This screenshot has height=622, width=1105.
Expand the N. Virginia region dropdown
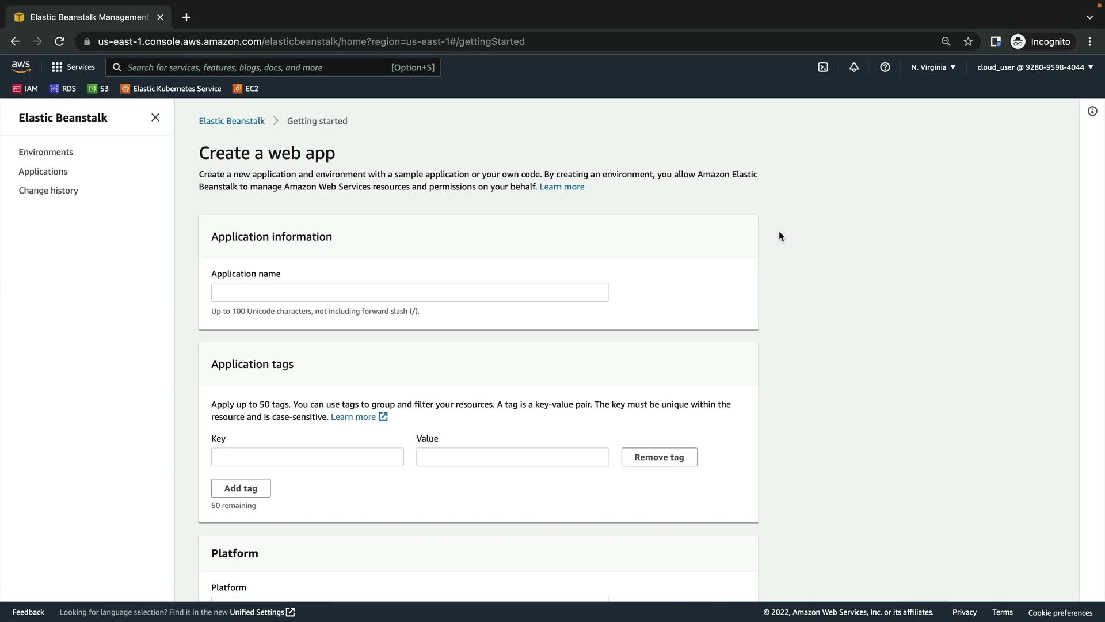point(933,67)
